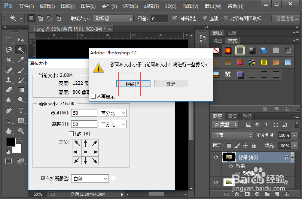Click Subtract from Selection mode icon

(49, 18)
